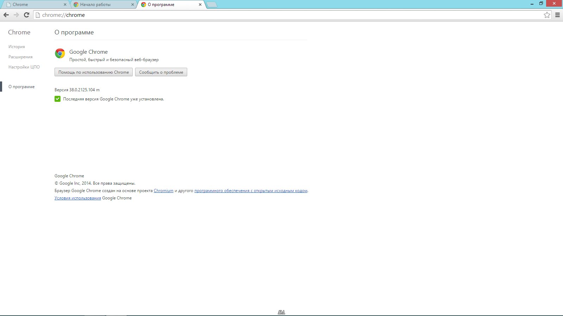Click 'Простой, быстрый и безопасный веб-браузер' text
This screenshot has height=316, width=563.
(114, 60)
